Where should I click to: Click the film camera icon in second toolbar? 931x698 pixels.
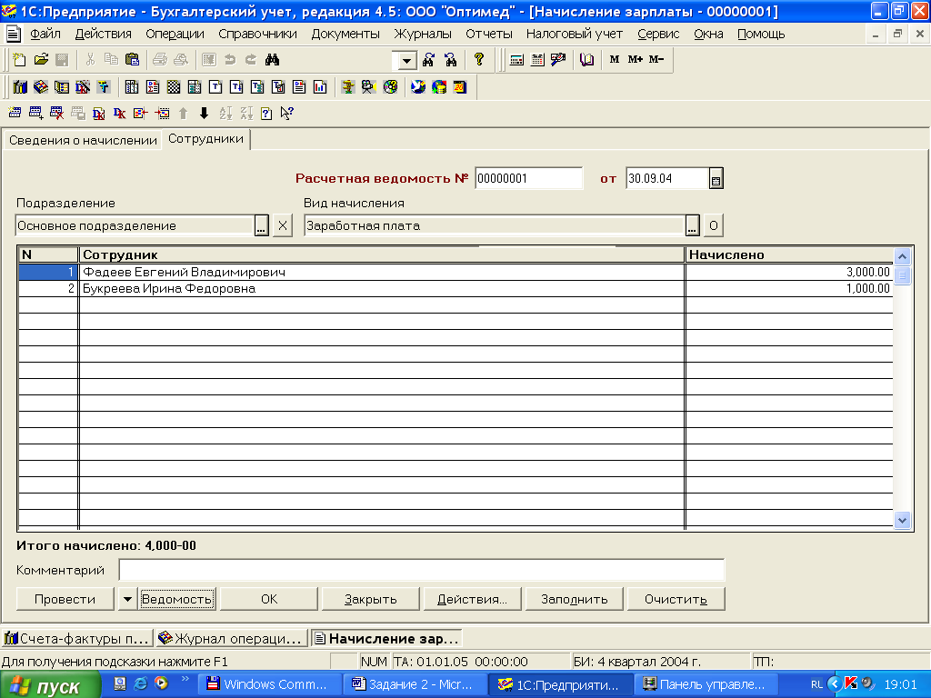click(369, 87)
